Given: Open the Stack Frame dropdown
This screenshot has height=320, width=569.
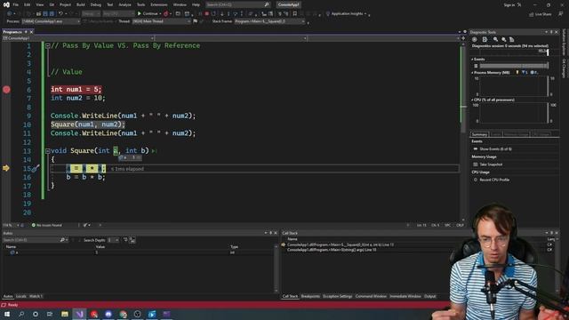Looking at the screenshot, I should [269, 21].
